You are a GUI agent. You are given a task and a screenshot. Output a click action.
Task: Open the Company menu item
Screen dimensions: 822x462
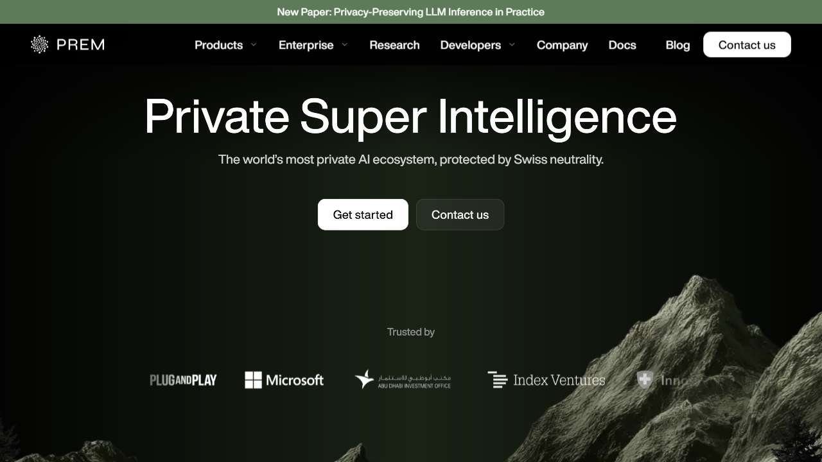point(562,45)
